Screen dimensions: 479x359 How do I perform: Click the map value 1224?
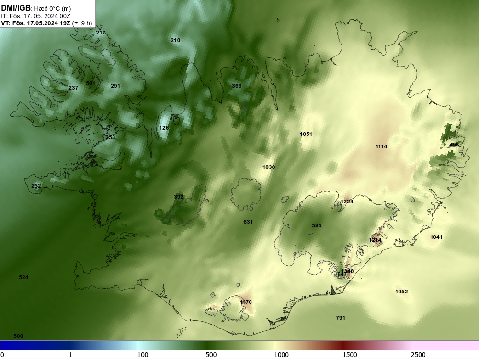tap(347, 202)
